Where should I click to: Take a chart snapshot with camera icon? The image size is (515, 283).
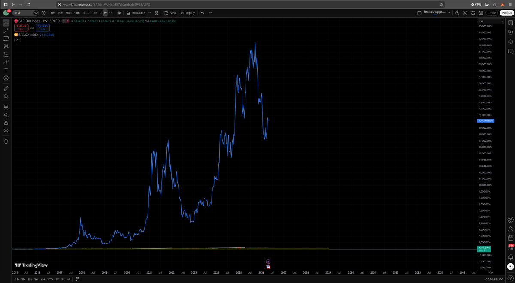coord(481,13)
